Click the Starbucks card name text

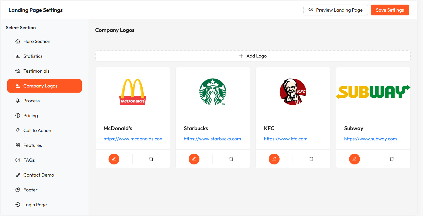[196, 128]
